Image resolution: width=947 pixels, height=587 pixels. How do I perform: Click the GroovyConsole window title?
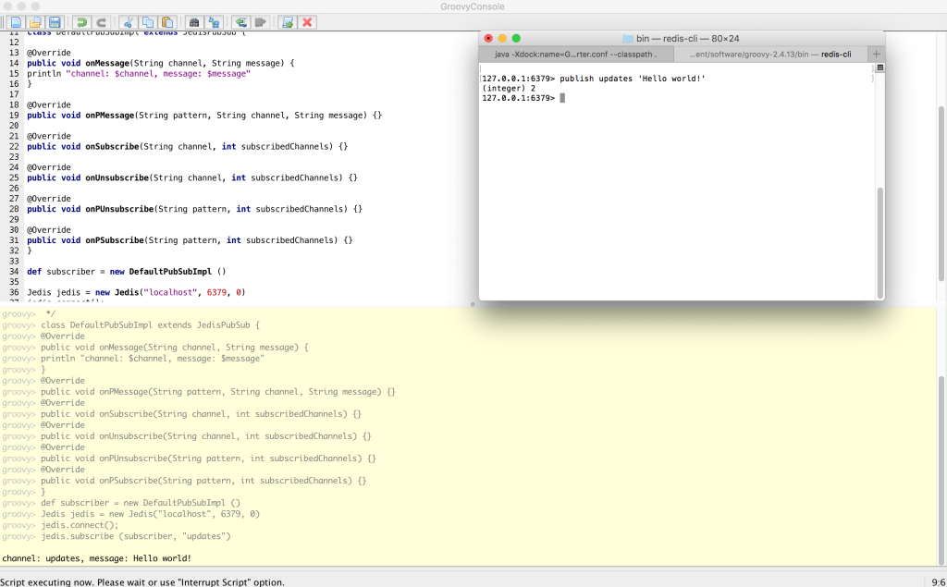point(473,6)
